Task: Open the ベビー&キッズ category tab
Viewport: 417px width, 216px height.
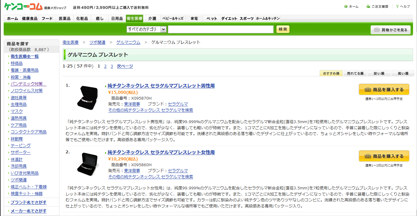Action: (173, 19)
